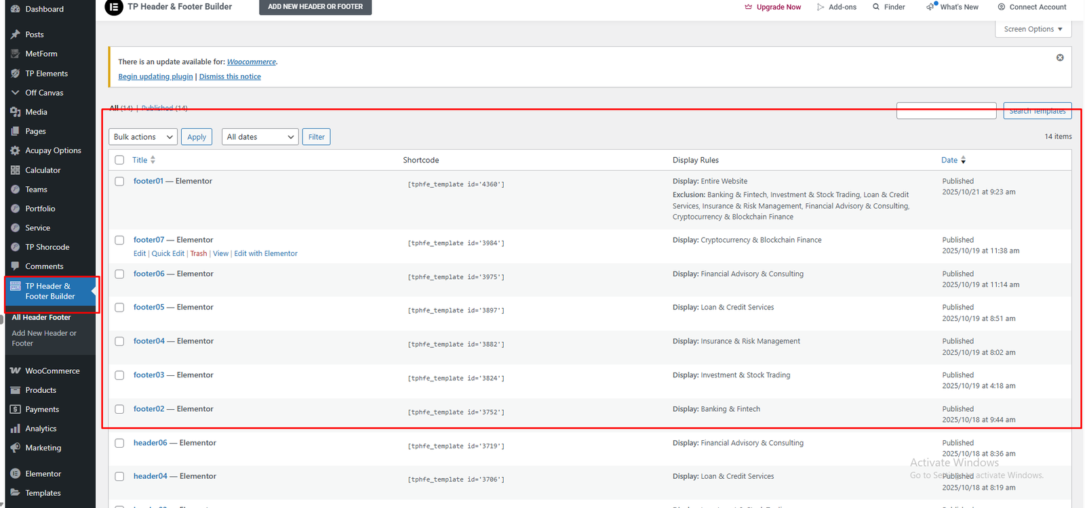
Task: Click the template search input field
Action: point(946,111)
